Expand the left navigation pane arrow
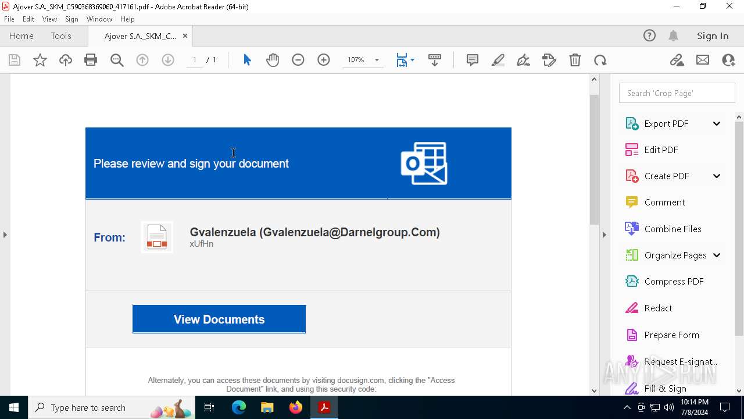The height and width of the screenshot is (419, 744). point(5,235)
